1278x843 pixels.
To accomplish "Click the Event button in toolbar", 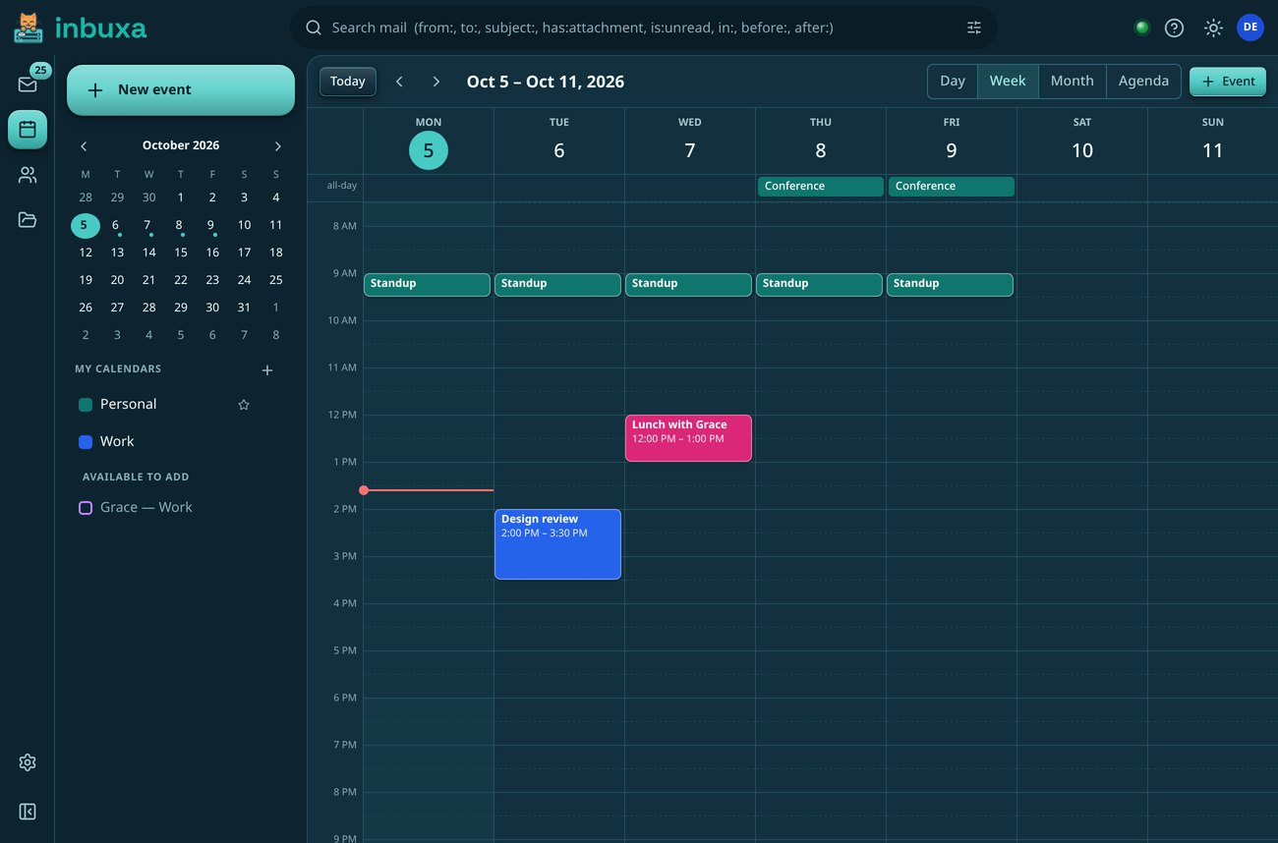I will pyautogui.click(x=1228, y=82).
